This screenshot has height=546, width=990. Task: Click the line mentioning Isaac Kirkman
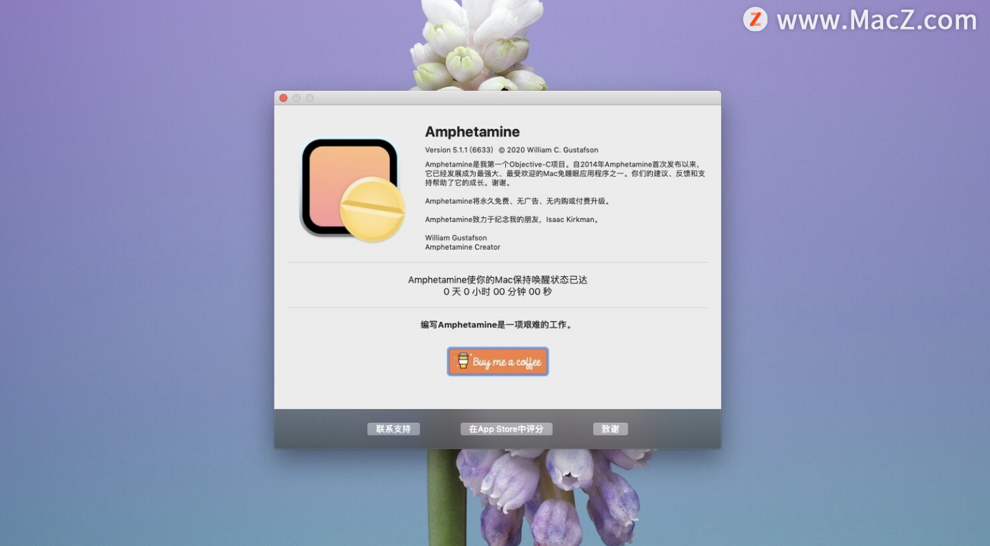[x=512, y=220]
